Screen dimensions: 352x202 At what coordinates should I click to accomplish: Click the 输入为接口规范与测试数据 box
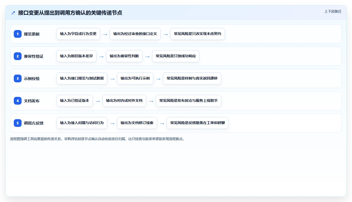[82, 78]
